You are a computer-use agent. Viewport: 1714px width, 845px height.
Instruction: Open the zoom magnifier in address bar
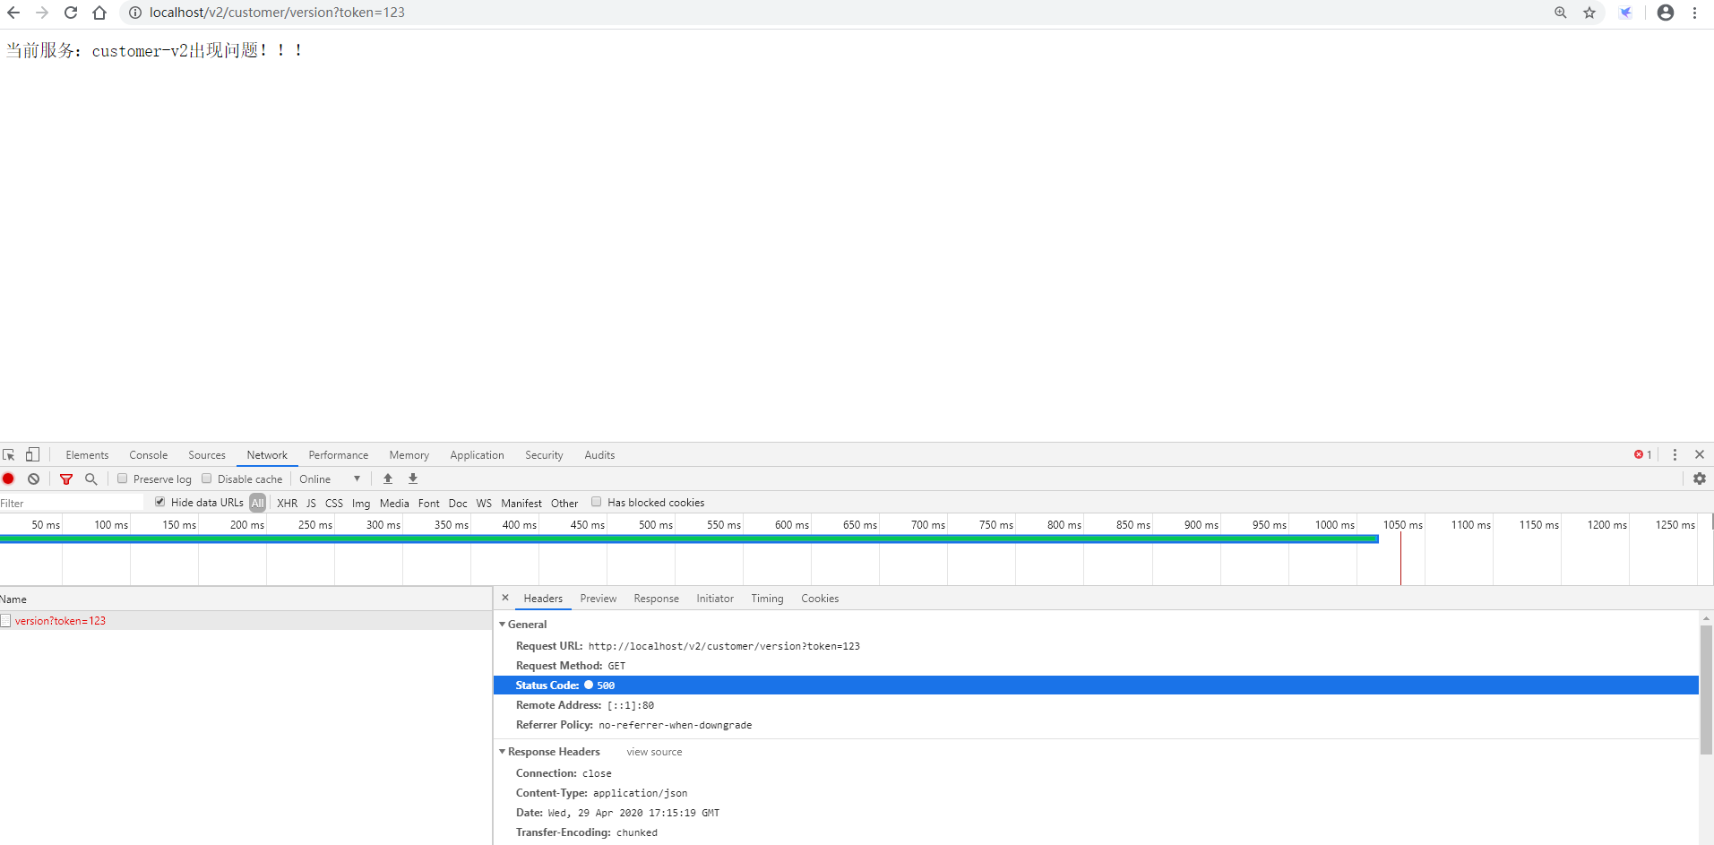click(x=1561, y=13)
